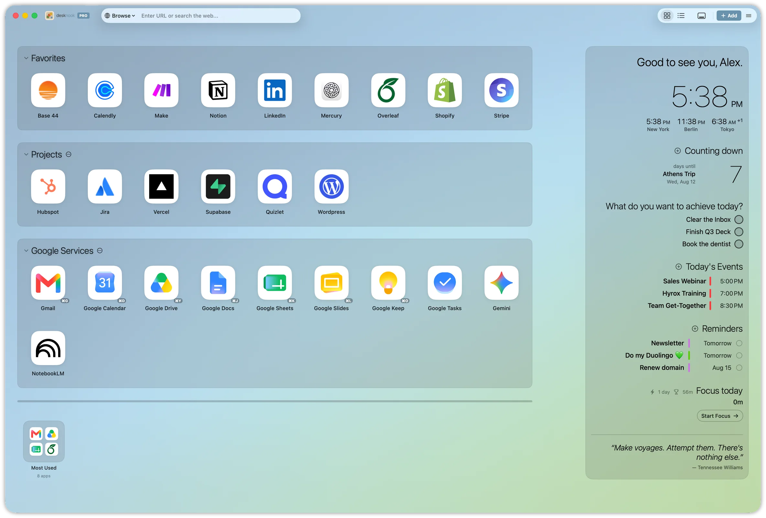Open the Base 44 app icon

[x=48, y=90]
